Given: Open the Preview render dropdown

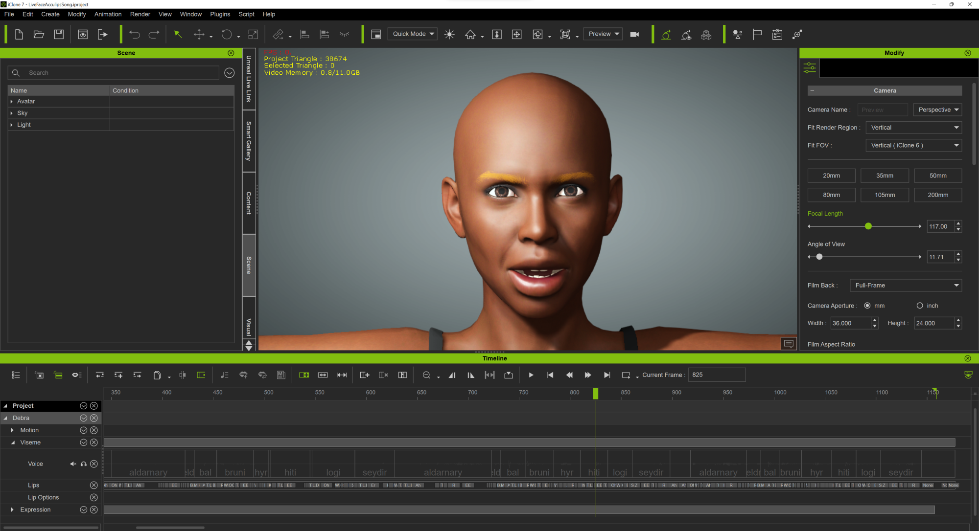Looking at the screenshot, I should 604,34.
